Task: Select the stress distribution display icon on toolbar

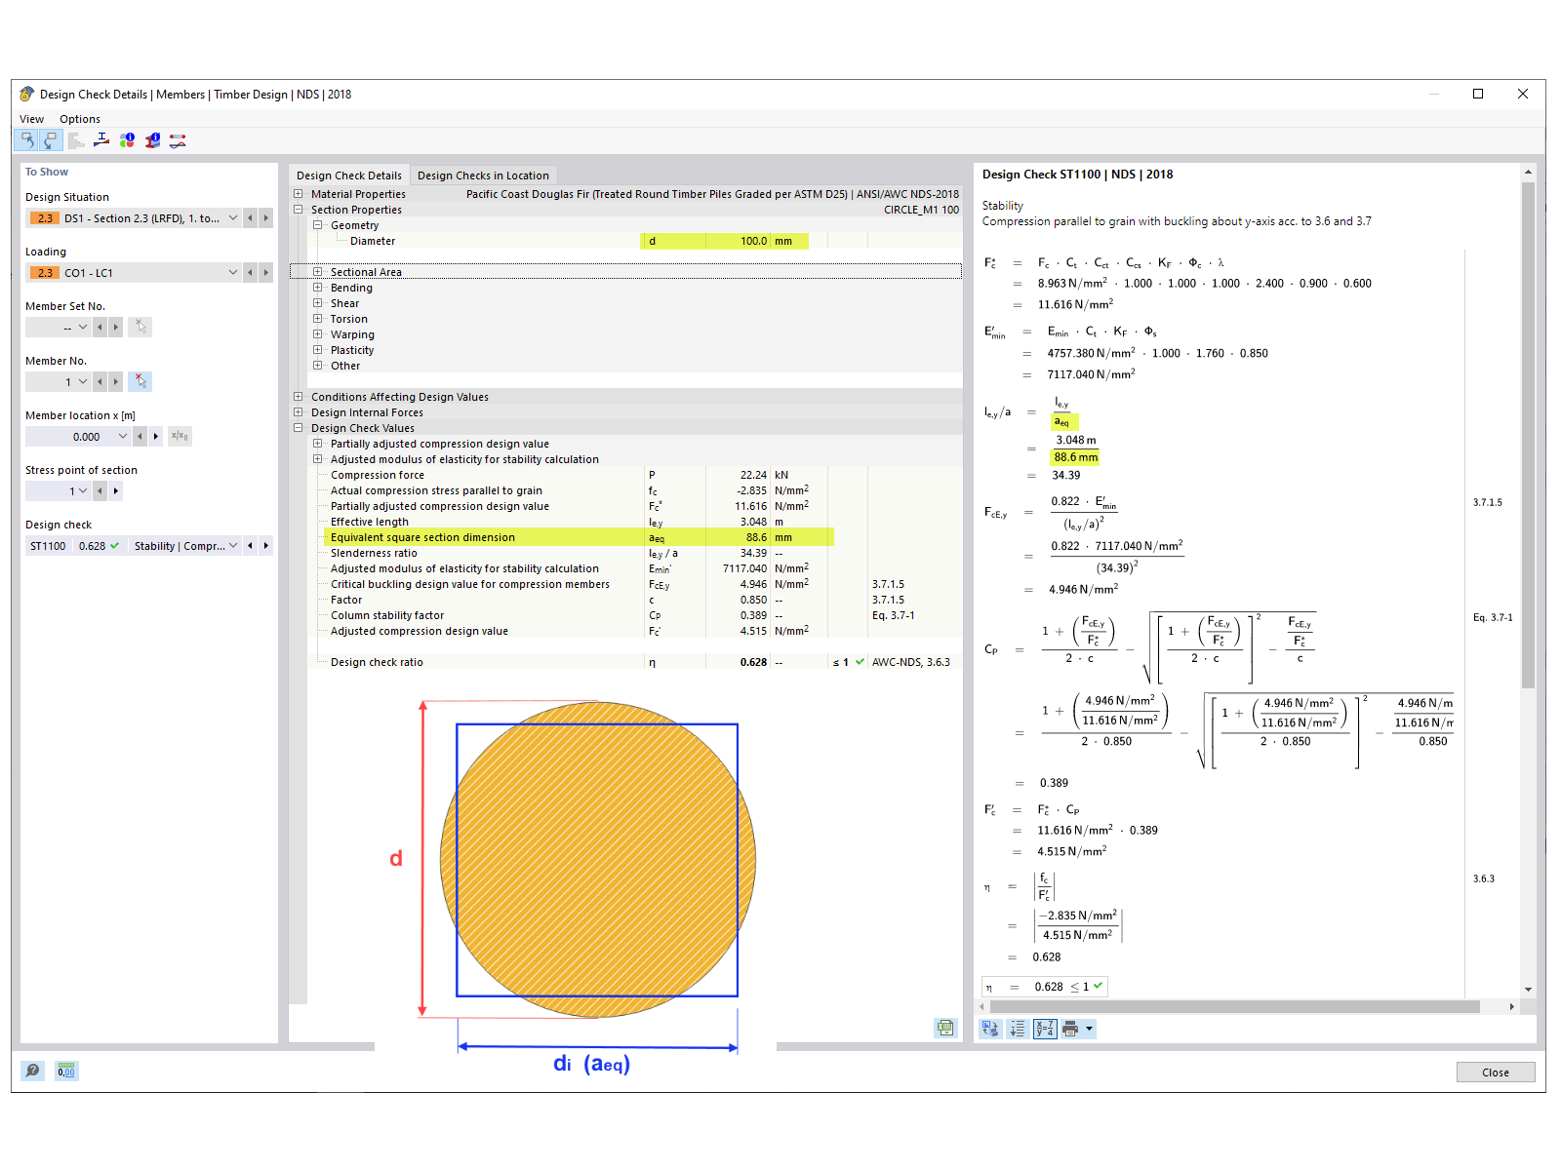Action: click(101, 140)
